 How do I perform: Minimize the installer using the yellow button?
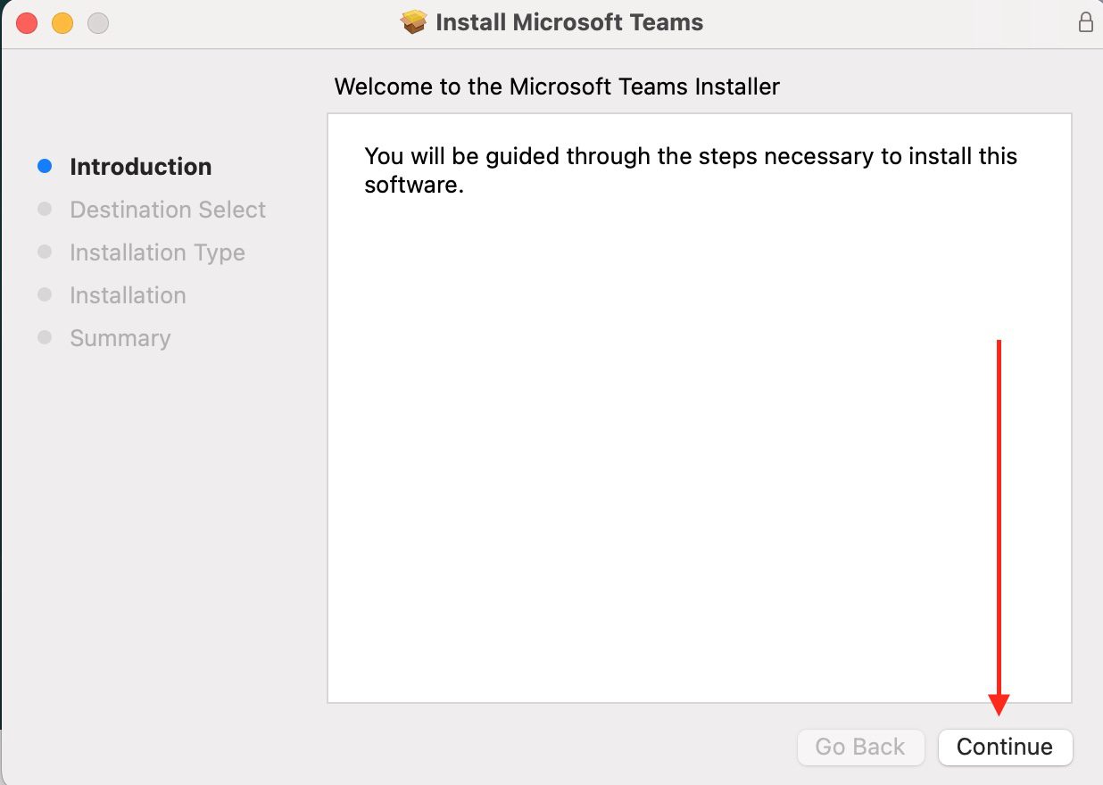coord(62,23)
